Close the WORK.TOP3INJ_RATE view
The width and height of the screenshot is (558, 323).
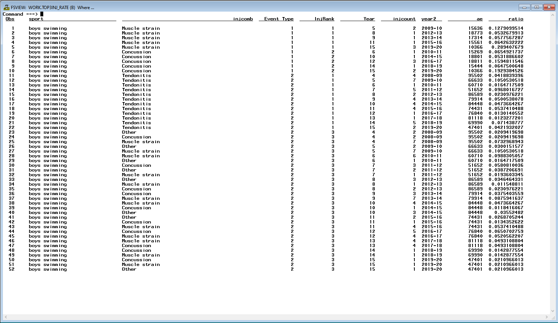(x=549, y=7)
